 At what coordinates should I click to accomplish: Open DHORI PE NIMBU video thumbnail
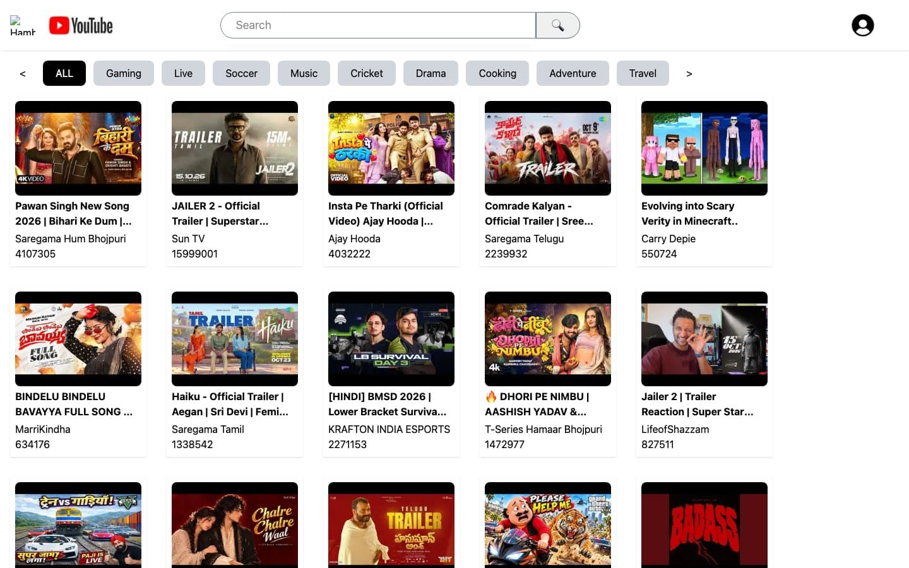(x=548, y=339)
